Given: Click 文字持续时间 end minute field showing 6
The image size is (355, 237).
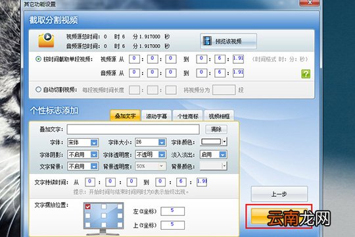Looking at the screenshot, I should pos(181,182).
